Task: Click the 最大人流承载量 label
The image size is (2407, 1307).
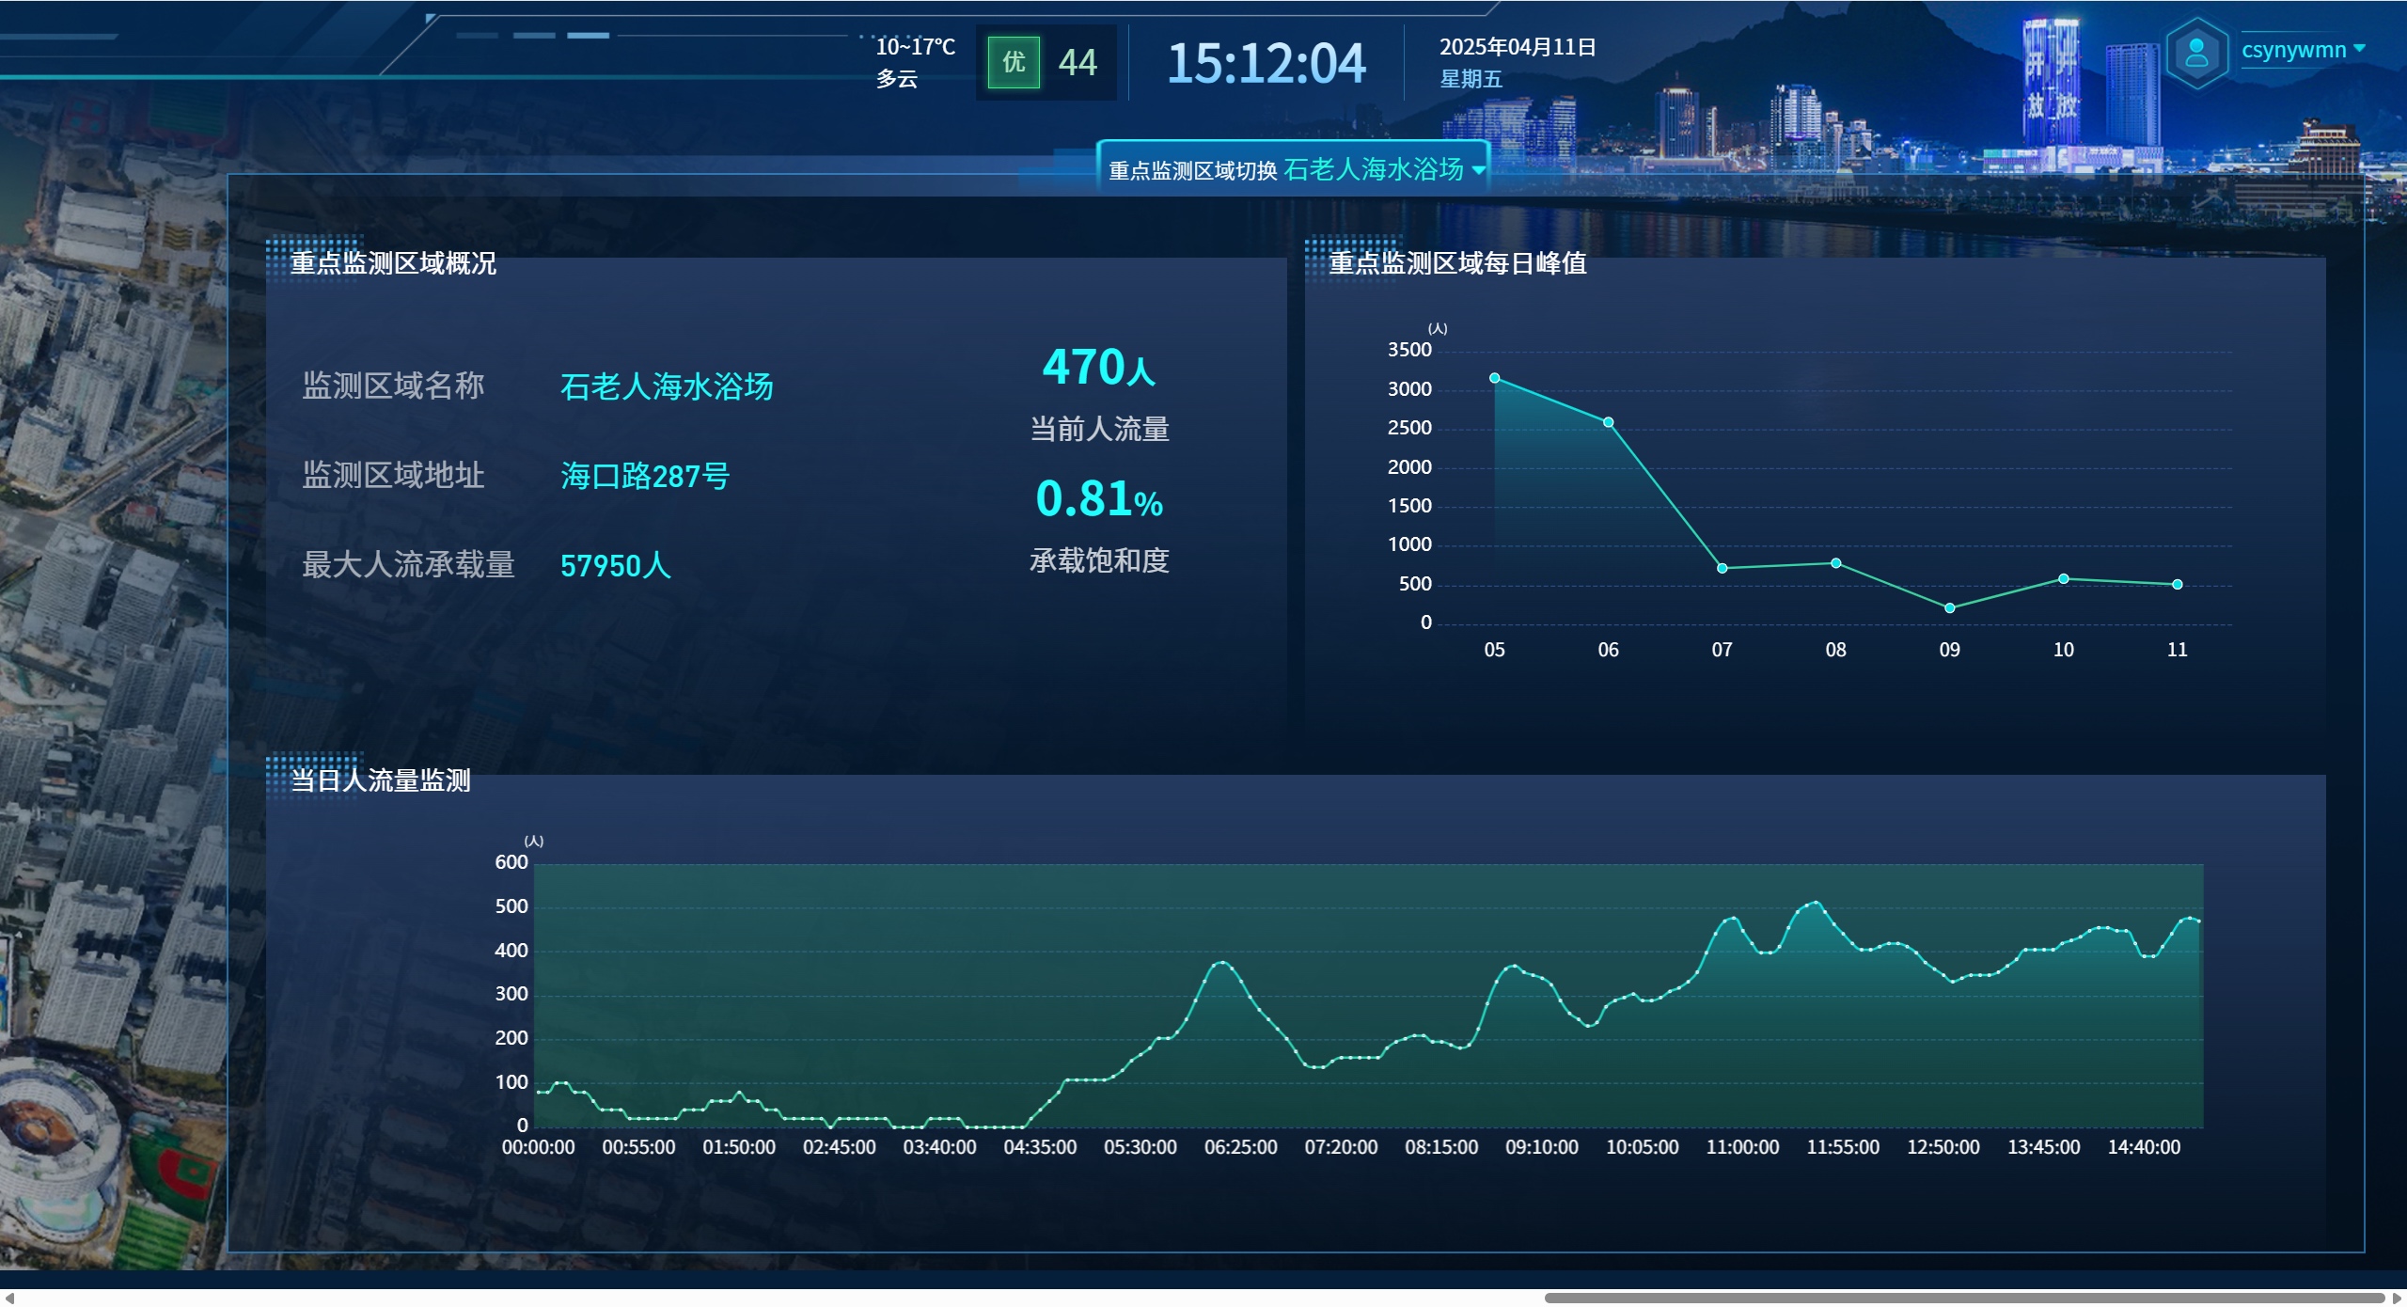Action: point(408,565)
